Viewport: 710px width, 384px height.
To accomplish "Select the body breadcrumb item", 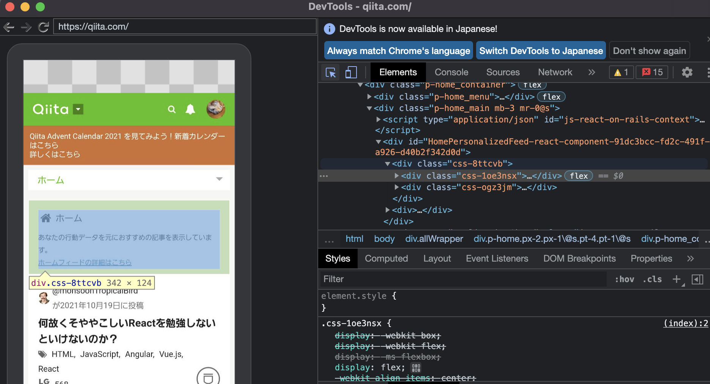I will coord(384,239).
